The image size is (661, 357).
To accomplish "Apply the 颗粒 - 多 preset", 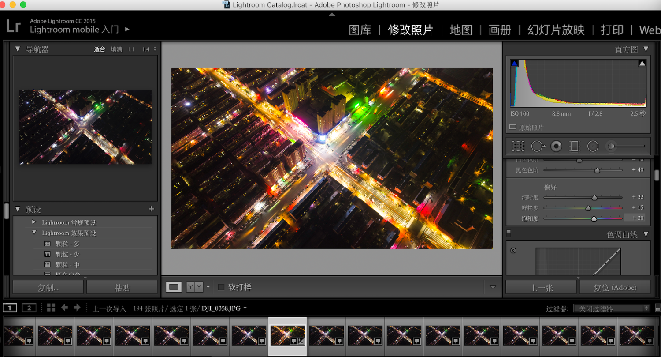I will [67, 244].
